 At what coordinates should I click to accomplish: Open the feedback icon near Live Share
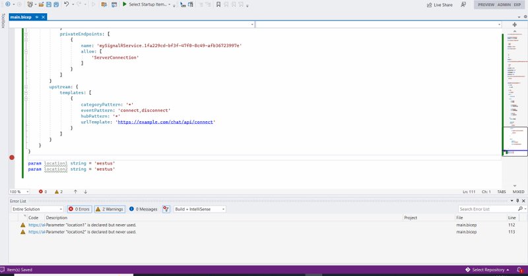[x=463, y=5]
